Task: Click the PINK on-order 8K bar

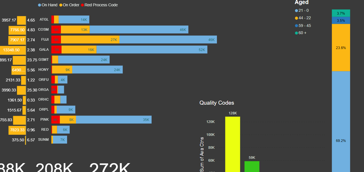Action: [x=68, y=120]
